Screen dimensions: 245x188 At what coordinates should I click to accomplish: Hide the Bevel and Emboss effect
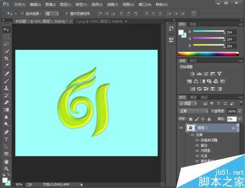197,140
